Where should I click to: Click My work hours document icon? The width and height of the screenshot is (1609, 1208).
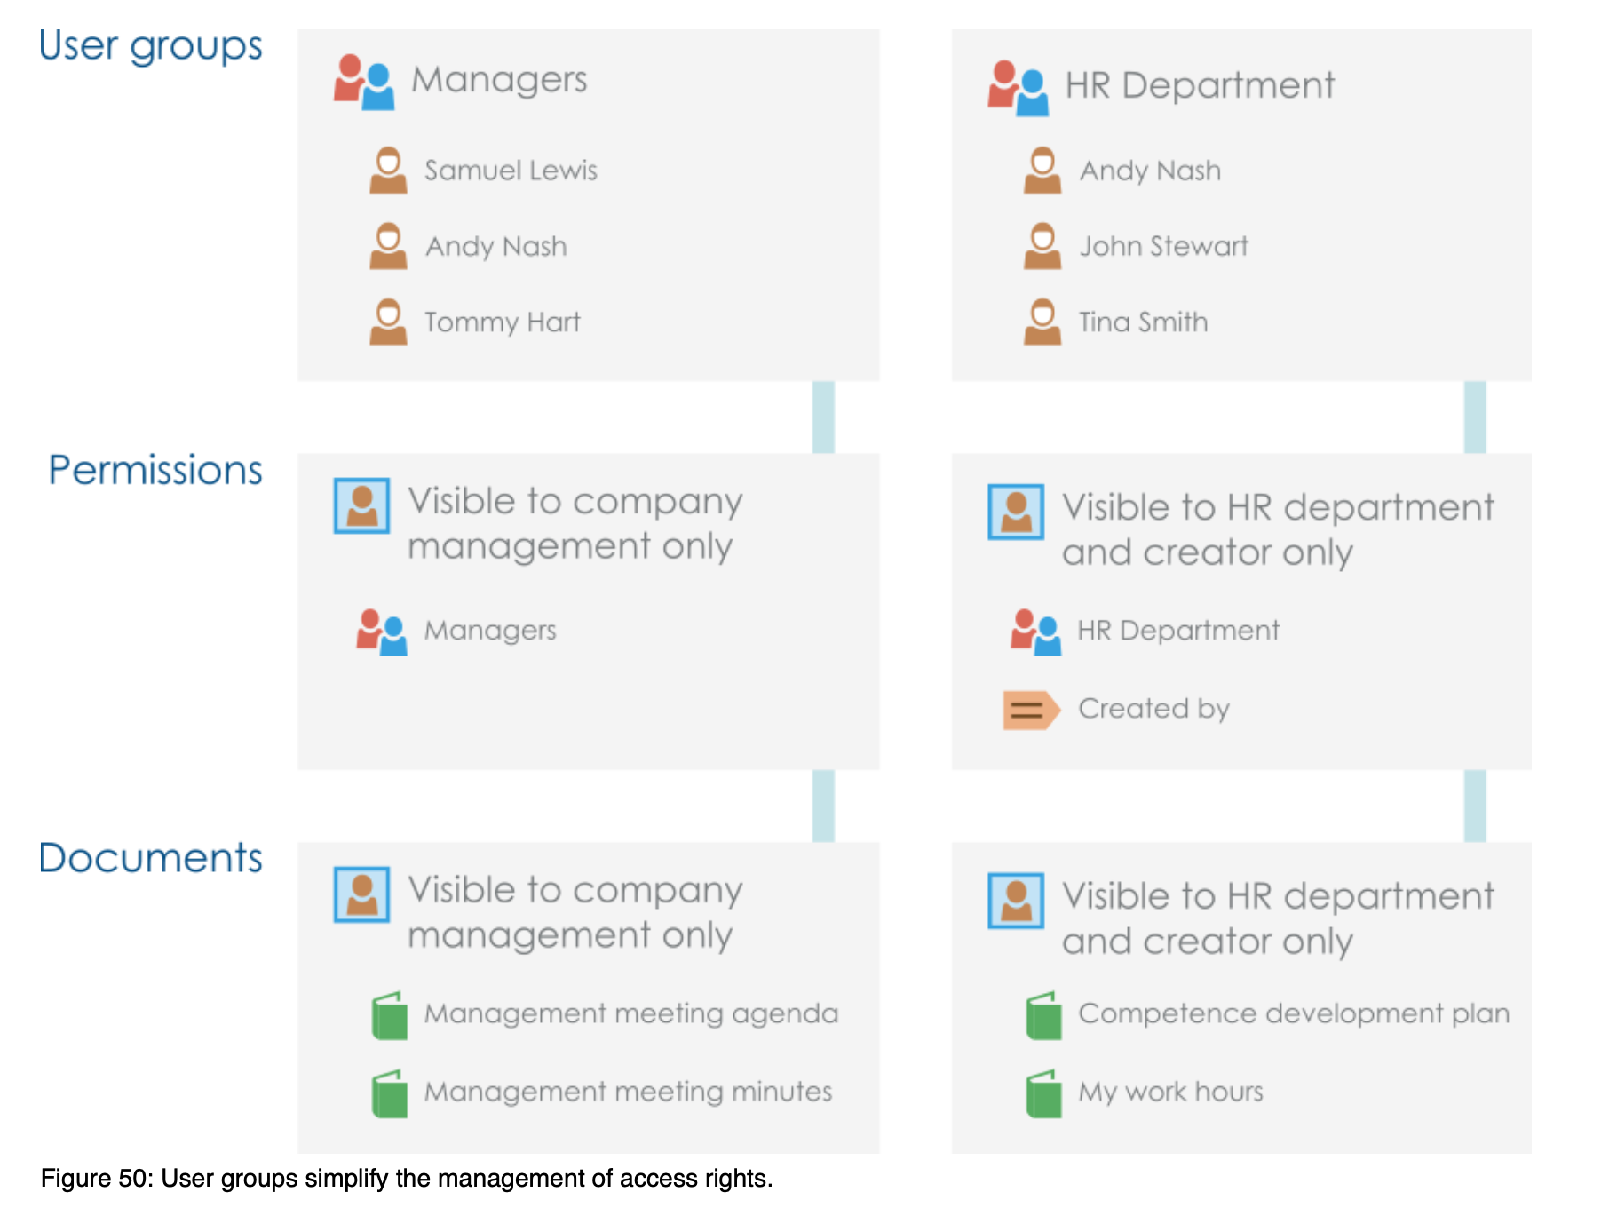coord(1043,1093)
